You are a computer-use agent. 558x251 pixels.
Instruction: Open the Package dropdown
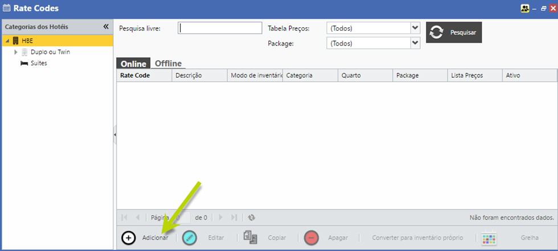tap(415, 43)
